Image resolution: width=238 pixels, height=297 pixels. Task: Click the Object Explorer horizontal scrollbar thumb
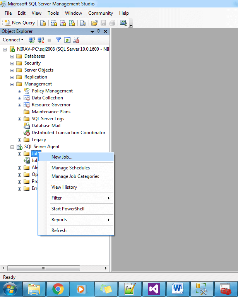(44, 268)
